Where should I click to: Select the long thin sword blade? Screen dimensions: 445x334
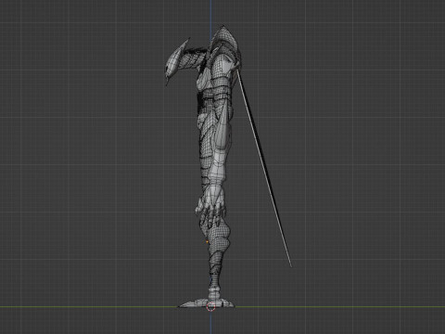pyautogui.click(x=263, y=168)
